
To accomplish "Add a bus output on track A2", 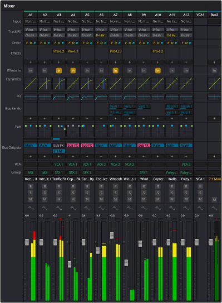I will [x=45, y=156].
